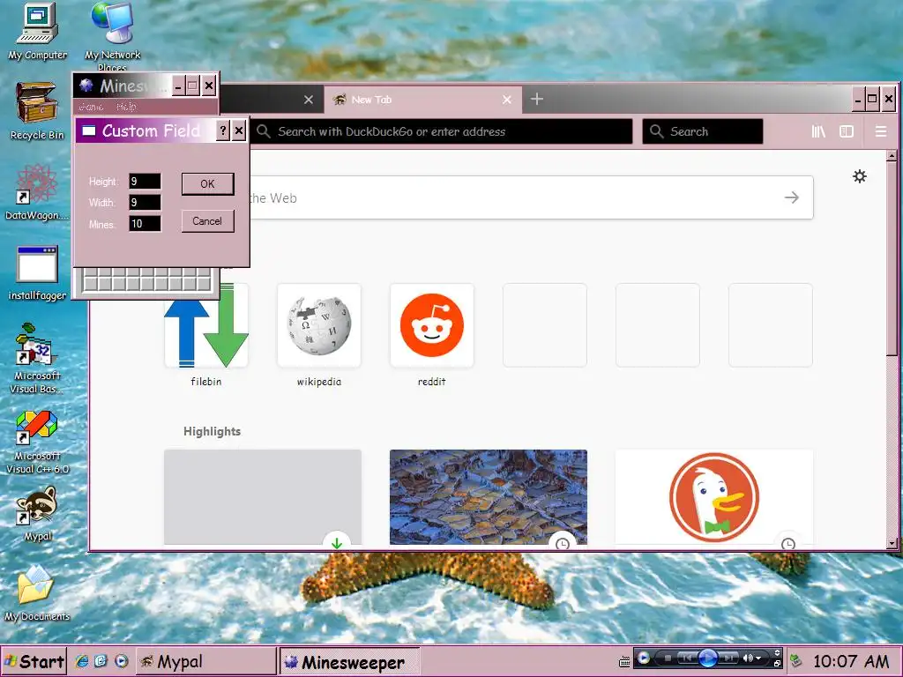
Task: Click the keyboard icon in the taskbar
Action: [x=624, y=662]
